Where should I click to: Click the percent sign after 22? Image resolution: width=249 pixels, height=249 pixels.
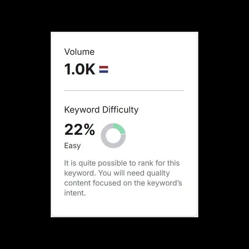point(89,130)
